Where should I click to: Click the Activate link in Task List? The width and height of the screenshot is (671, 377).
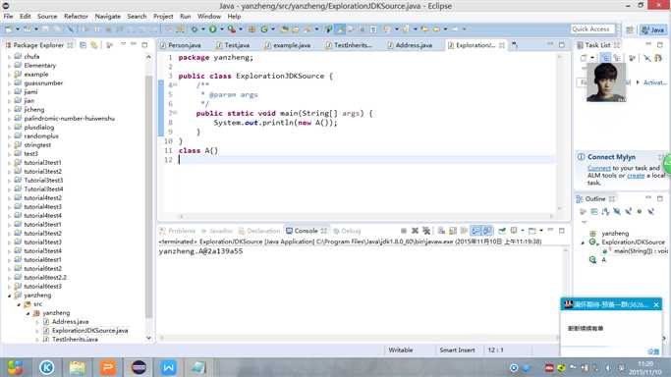(654, 82)
